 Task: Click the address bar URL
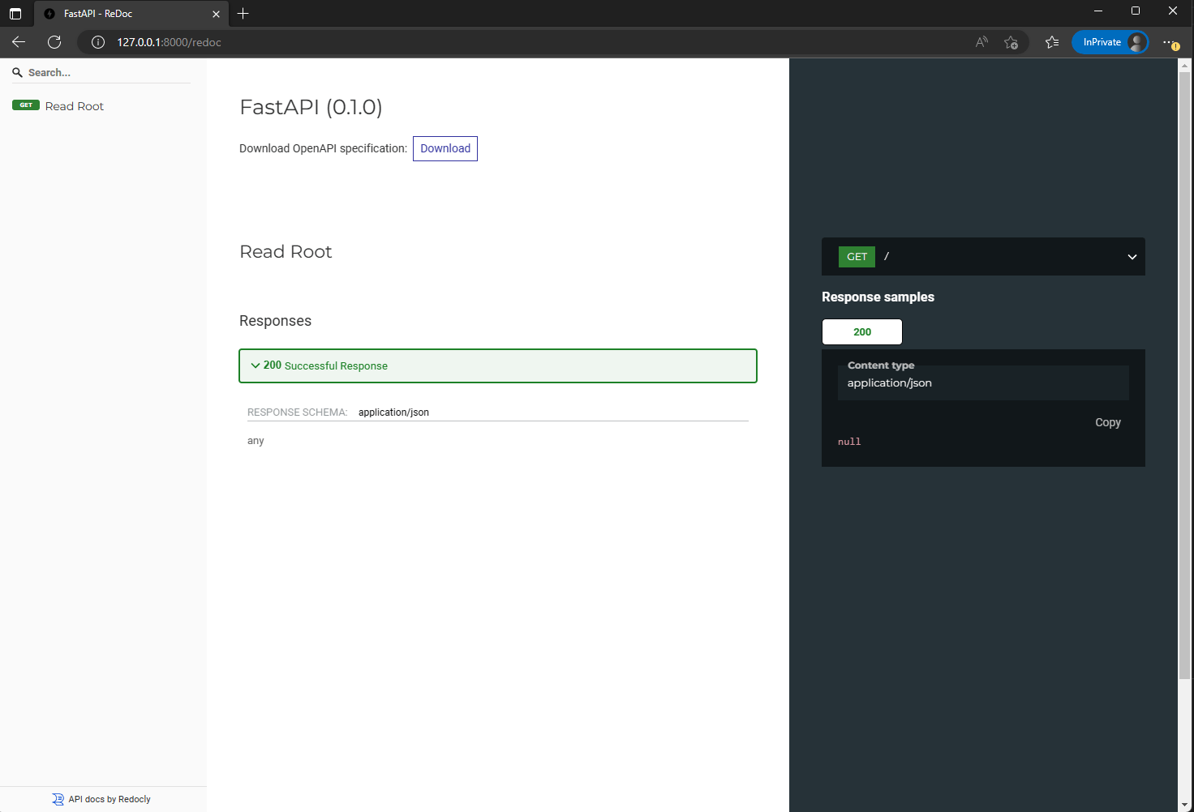pos(169,42)
